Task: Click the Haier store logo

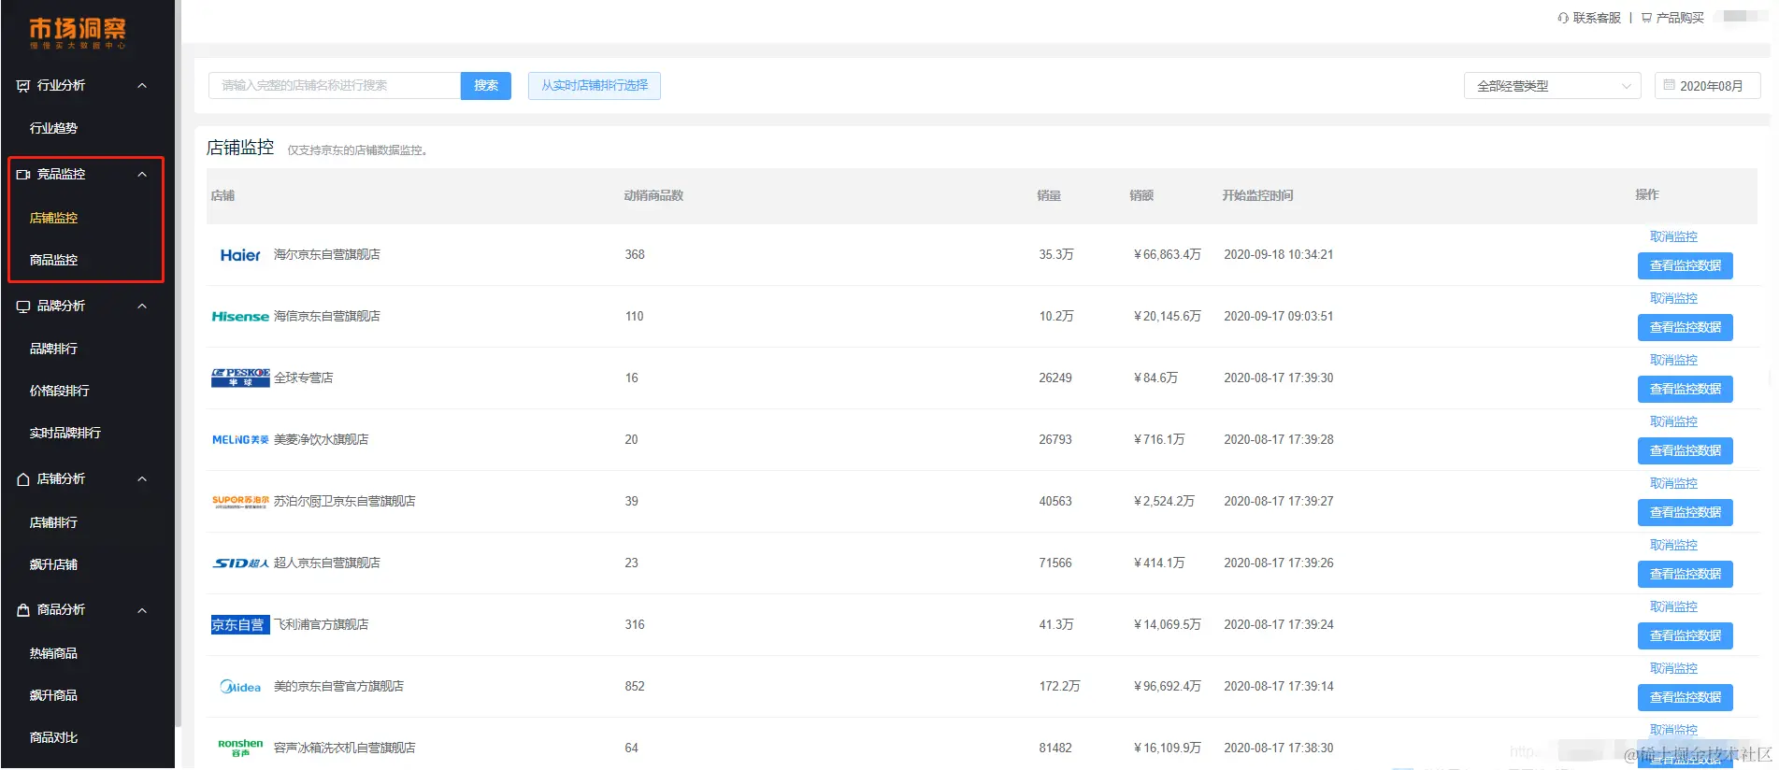Action: point(240,255)
